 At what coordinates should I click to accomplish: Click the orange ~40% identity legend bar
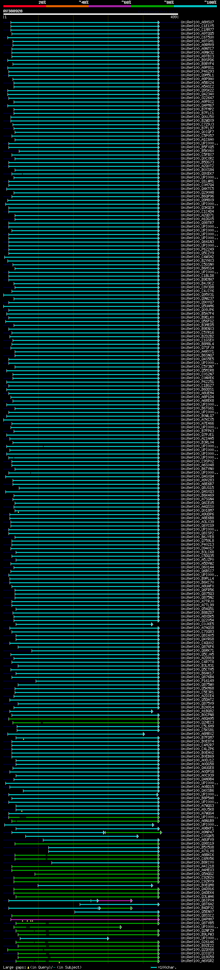point(67,6)
